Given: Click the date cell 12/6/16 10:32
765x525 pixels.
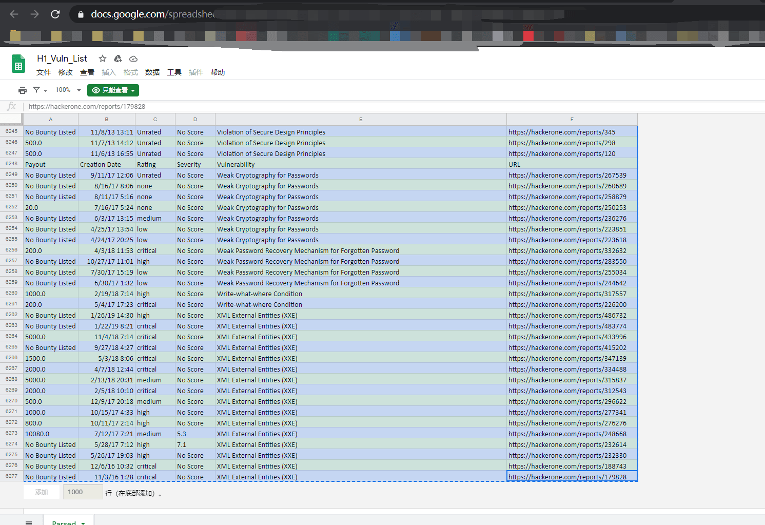Looking at the screenshot, I should (107, 466).
